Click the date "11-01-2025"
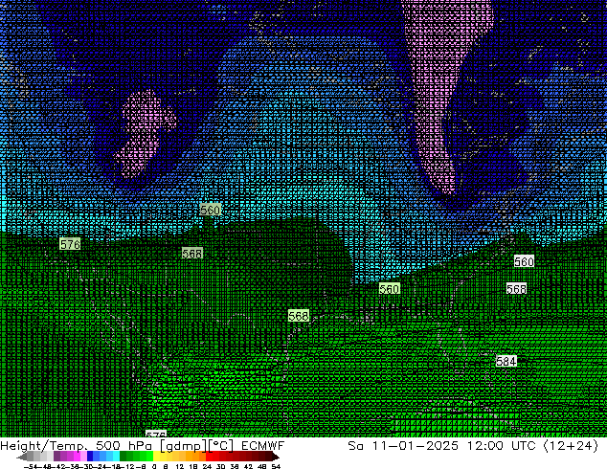Screen dimensions: 607x469 tap(416, 445)
